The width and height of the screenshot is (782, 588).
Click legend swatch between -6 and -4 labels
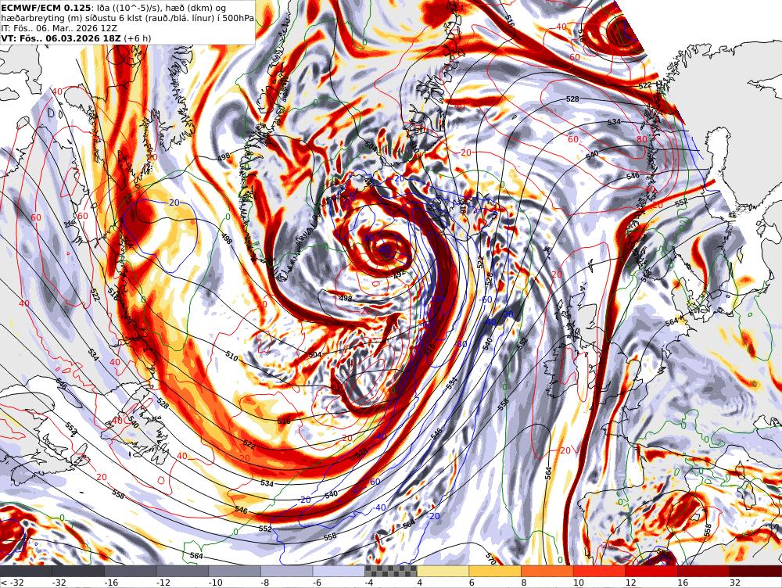point(339,571)
